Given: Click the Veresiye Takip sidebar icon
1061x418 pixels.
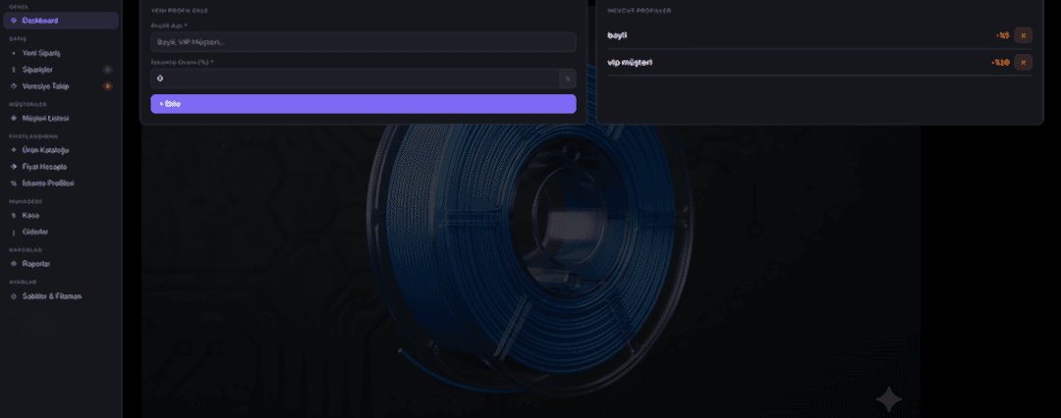Looking at the screenshot, I should (x=14, y=86).
